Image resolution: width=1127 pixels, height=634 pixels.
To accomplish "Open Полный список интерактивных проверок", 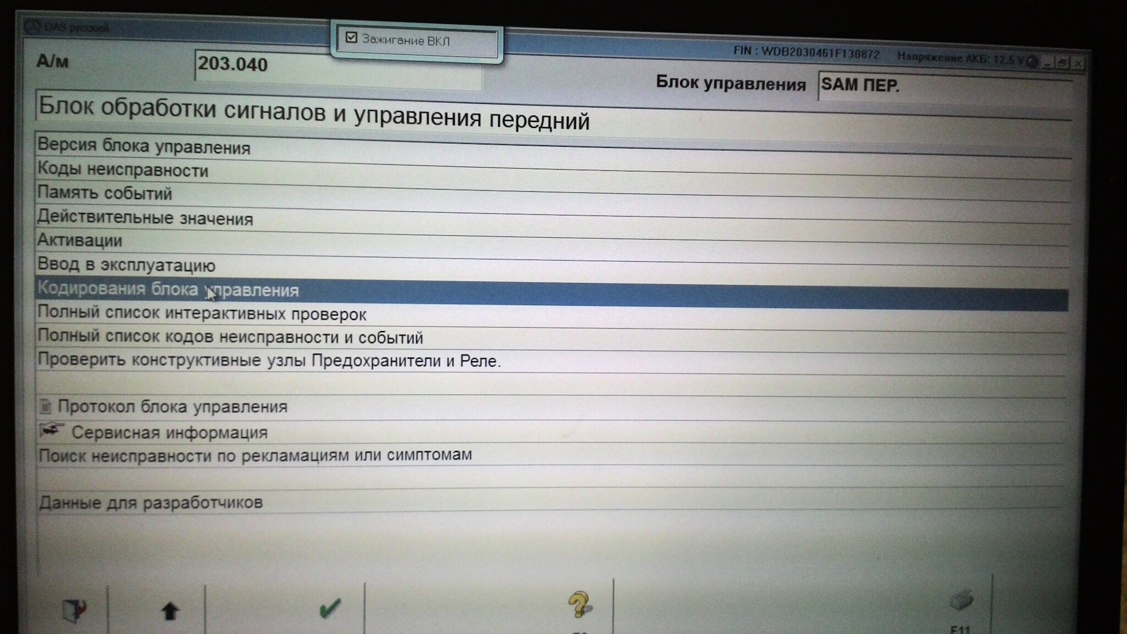I will pos(553,316).
